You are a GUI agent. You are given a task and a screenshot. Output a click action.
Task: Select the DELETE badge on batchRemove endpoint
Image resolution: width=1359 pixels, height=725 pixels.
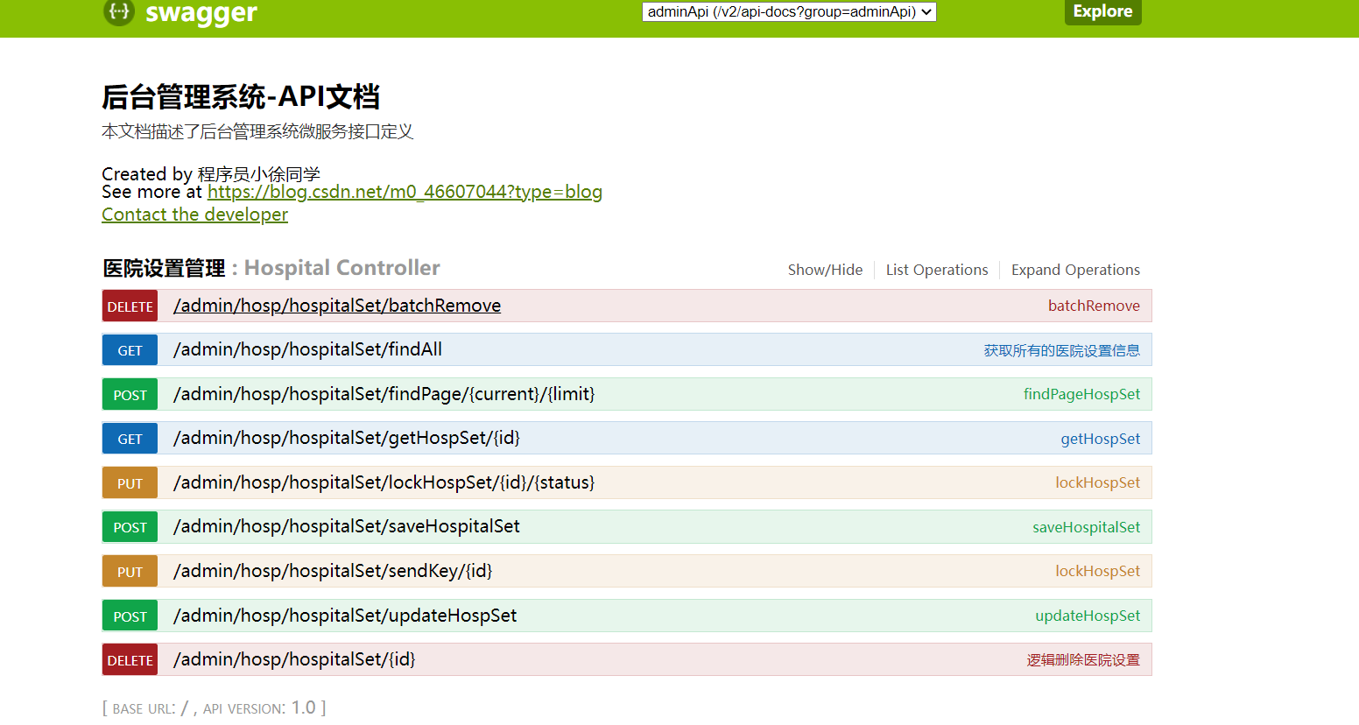coord(129,306)
